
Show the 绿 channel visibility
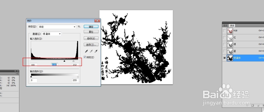coord(224,44)
